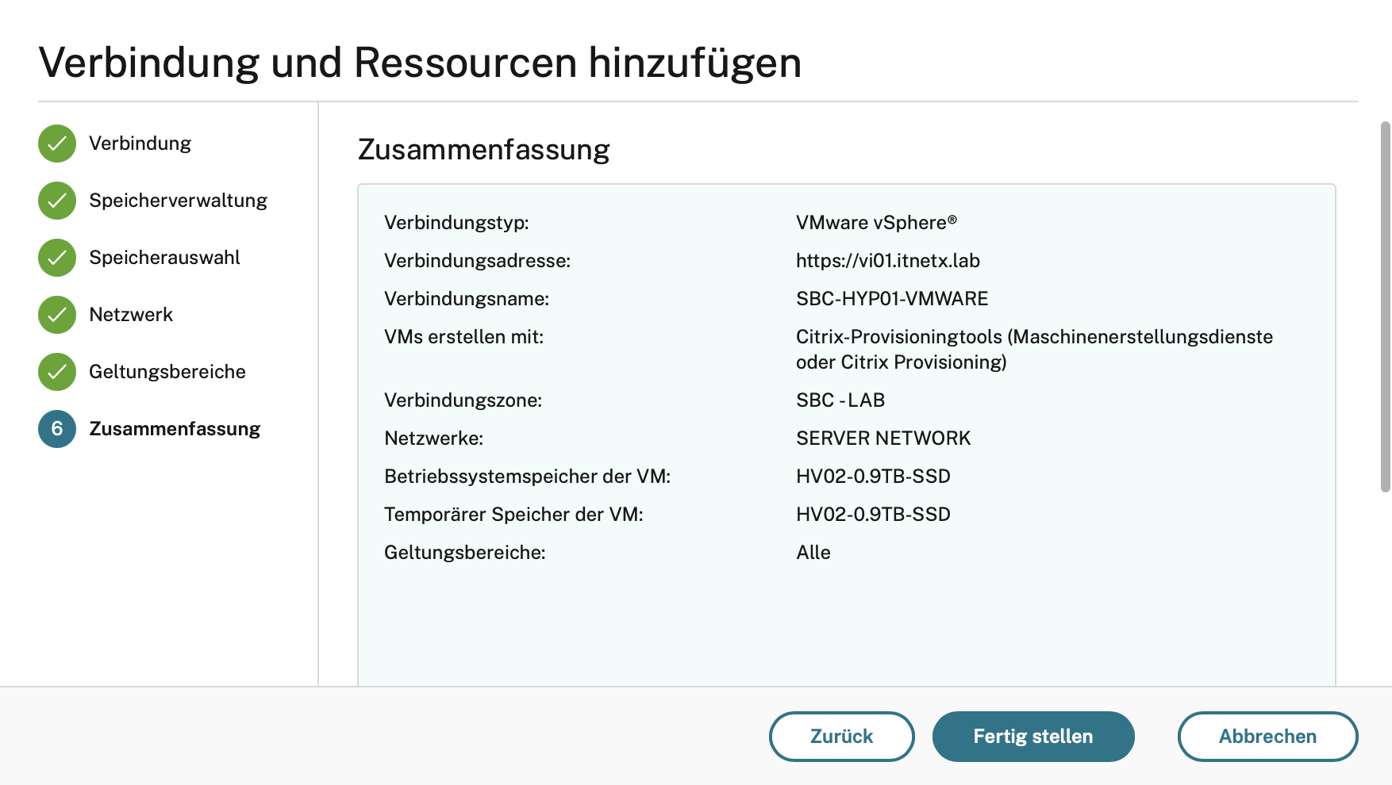Cancel the wizard with Abbrechen
Viewport: 1392px width, 785px height.
1268,737
